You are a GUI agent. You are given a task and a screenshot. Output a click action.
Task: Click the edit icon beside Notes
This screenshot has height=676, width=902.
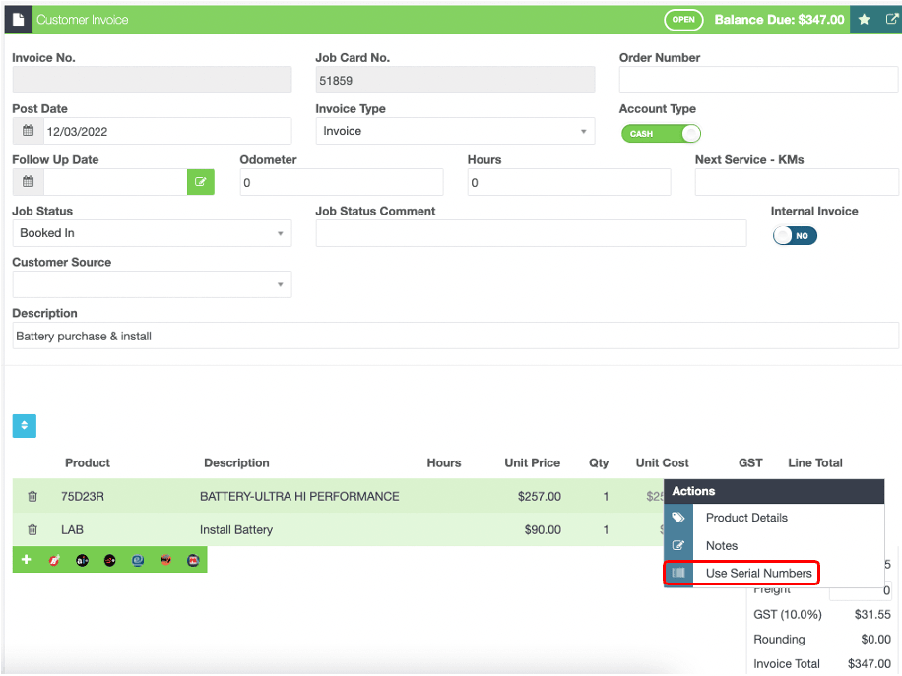(x=678, y=545)
